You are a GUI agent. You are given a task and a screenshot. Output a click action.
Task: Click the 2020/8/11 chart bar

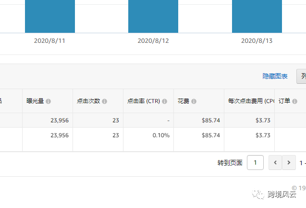click(50, 16)
